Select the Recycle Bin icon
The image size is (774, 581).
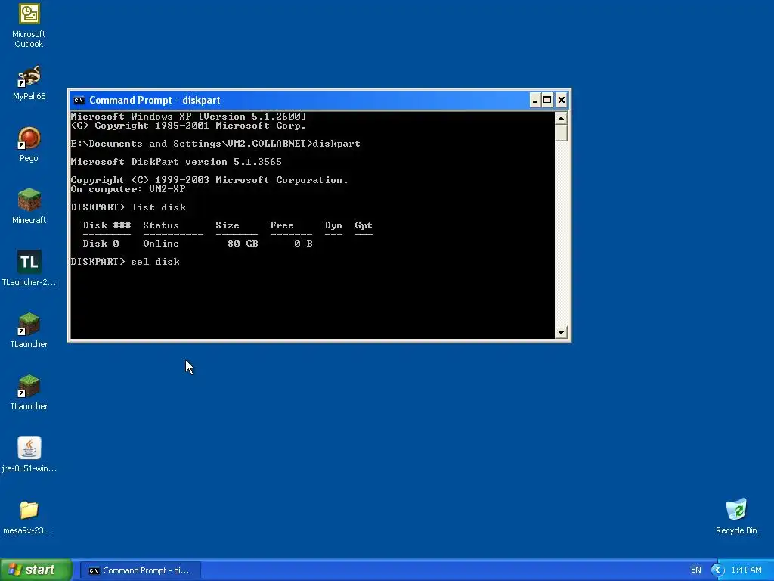tap(736, 516)
